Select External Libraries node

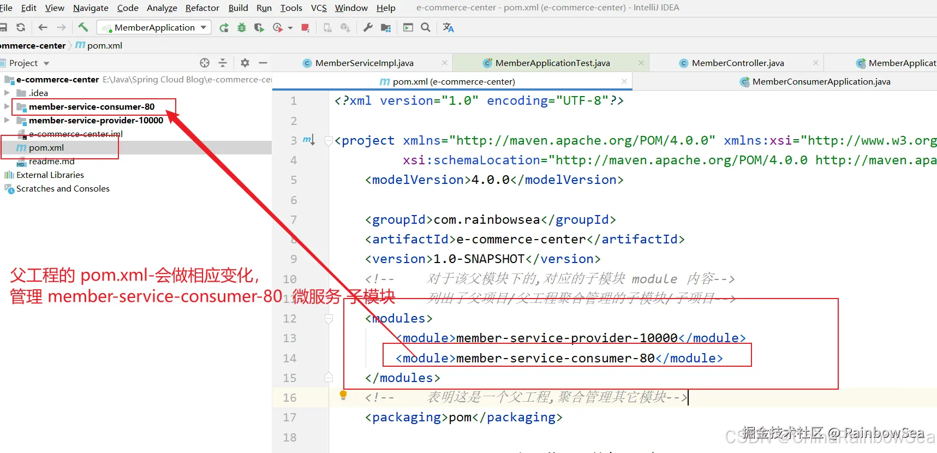tap(50, 175)
